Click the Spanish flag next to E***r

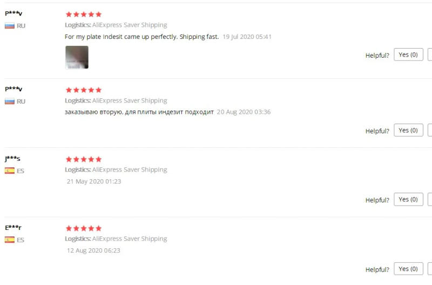pos(10,240)
